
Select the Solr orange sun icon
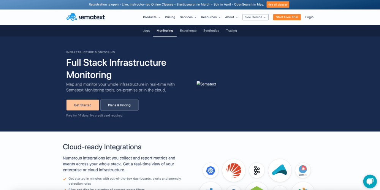pyautogui.click(x=233, y=170)
